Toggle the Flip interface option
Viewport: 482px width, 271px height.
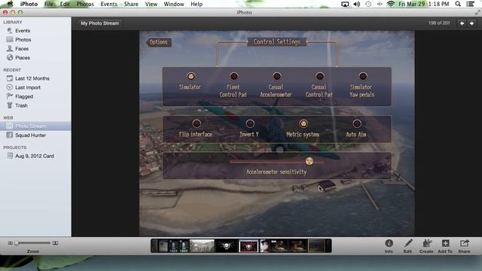[x=197, y=123]
